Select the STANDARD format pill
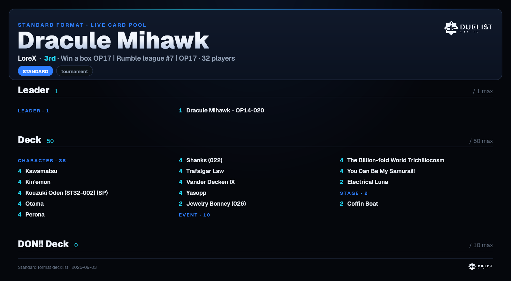Screen dimensions: 511x281 tap(35, 71)
